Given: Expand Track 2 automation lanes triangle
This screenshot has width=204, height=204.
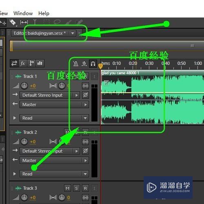Looking at the screenshot, I should coord(15,174).
